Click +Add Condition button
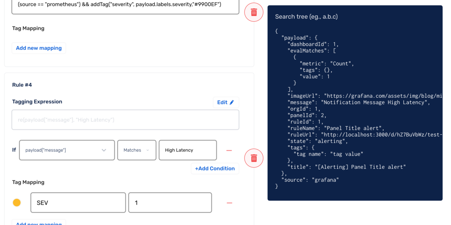 [x=215, y=168]
